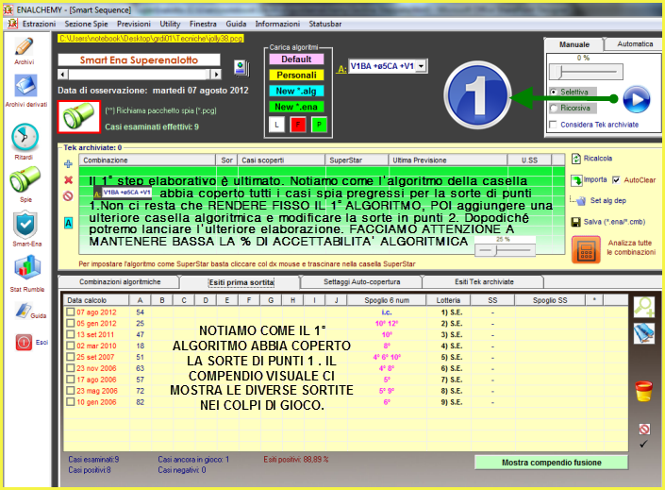Select the Spie sidebar icon

(25, 180)
